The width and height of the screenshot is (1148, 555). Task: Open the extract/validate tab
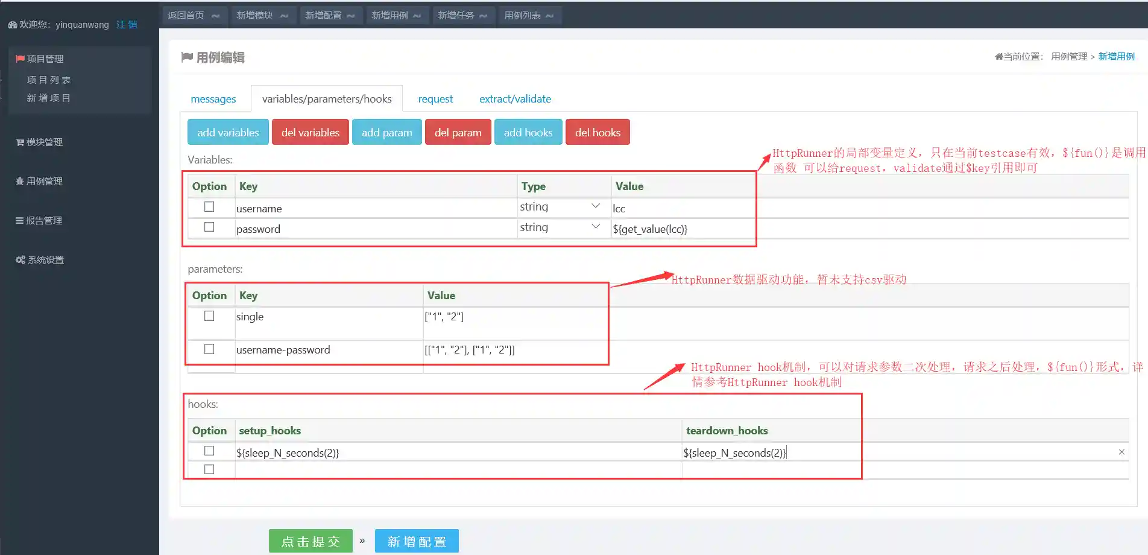point(515,99)
